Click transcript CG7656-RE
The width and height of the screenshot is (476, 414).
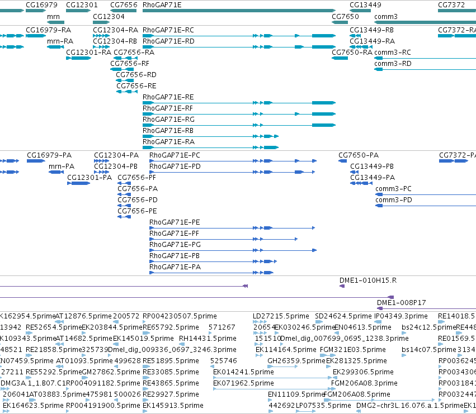click(127, 92)
